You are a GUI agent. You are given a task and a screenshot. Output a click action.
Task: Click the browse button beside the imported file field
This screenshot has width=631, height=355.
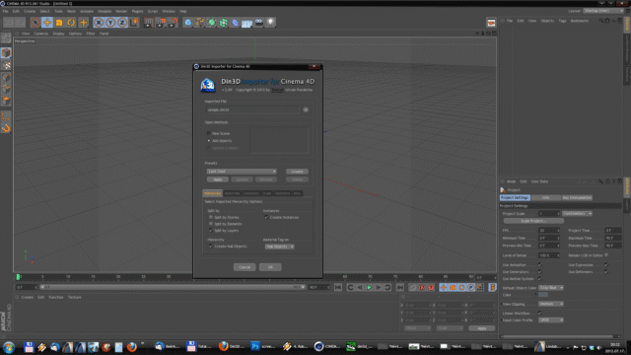click(306, 109)
